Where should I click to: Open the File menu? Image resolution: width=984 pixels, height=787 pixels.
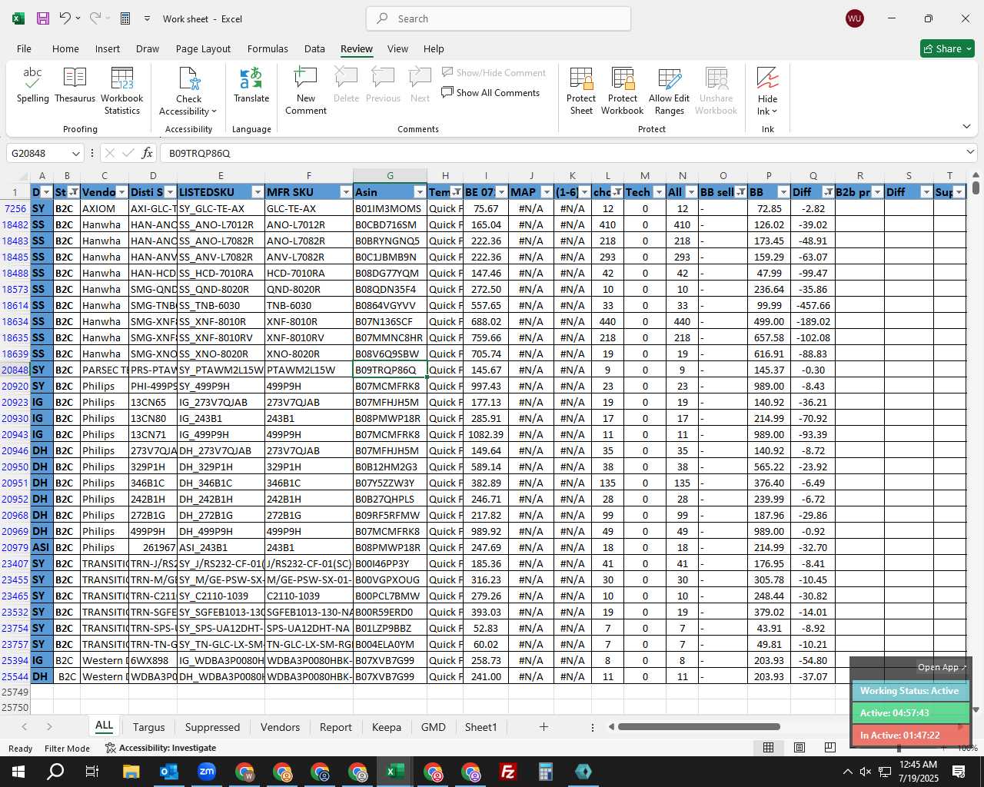[24, 48]
